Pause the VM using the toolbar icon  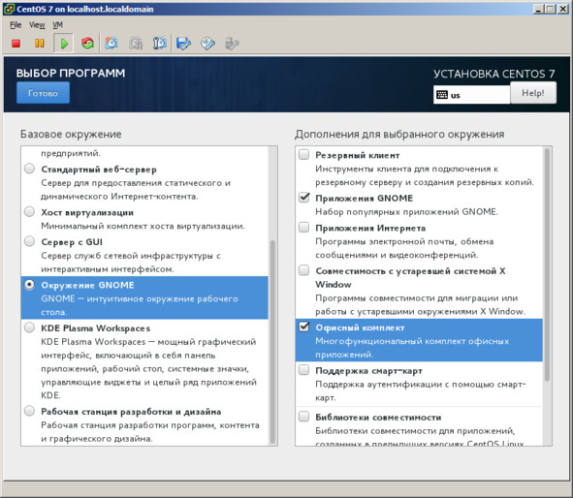coord(40,44)
